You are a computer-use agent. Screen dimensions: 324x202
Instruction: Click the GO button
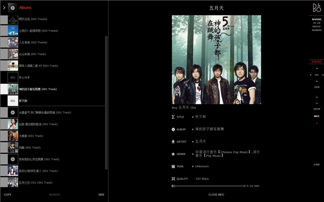[316, 75]
